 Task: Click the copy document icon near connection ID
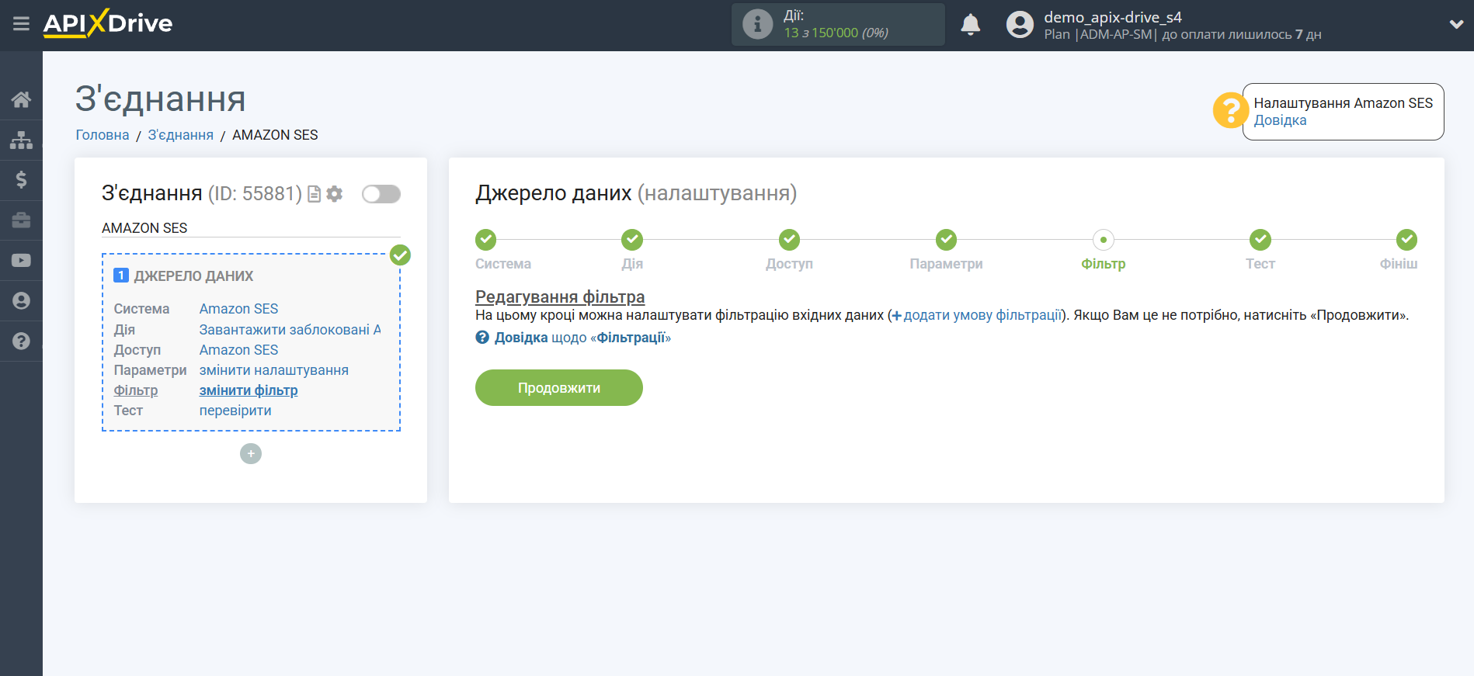315,194
